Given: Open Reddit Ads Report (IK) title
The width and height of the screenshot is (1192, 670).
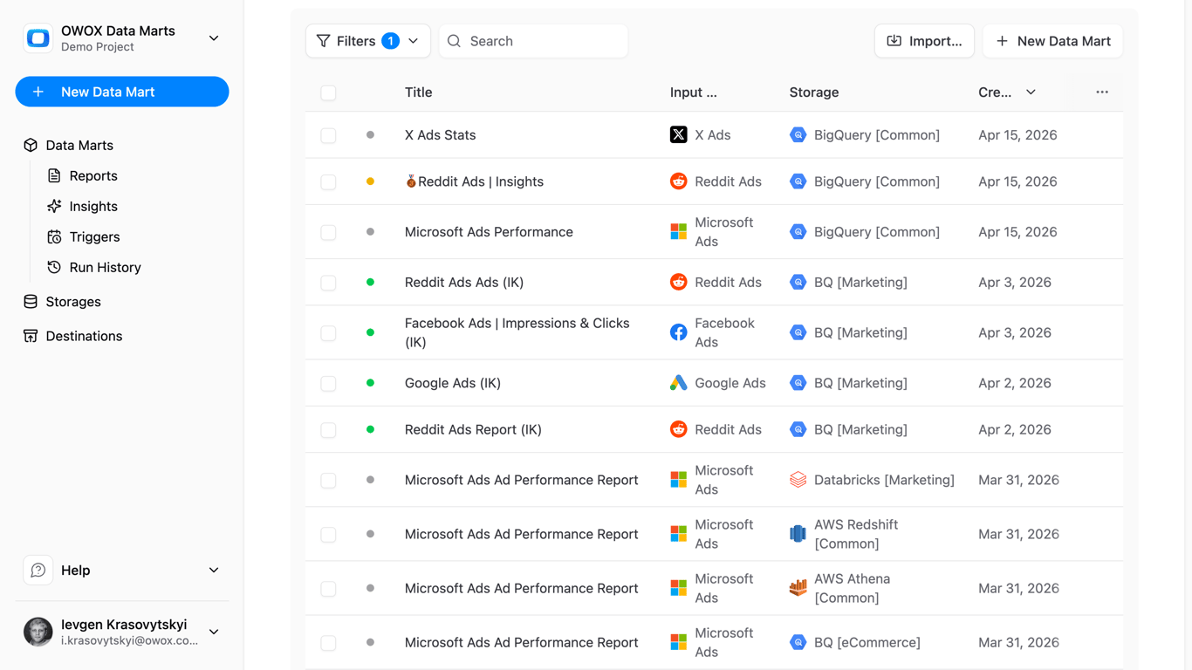Looking at the screenshot, I should (x=473, y=429).
